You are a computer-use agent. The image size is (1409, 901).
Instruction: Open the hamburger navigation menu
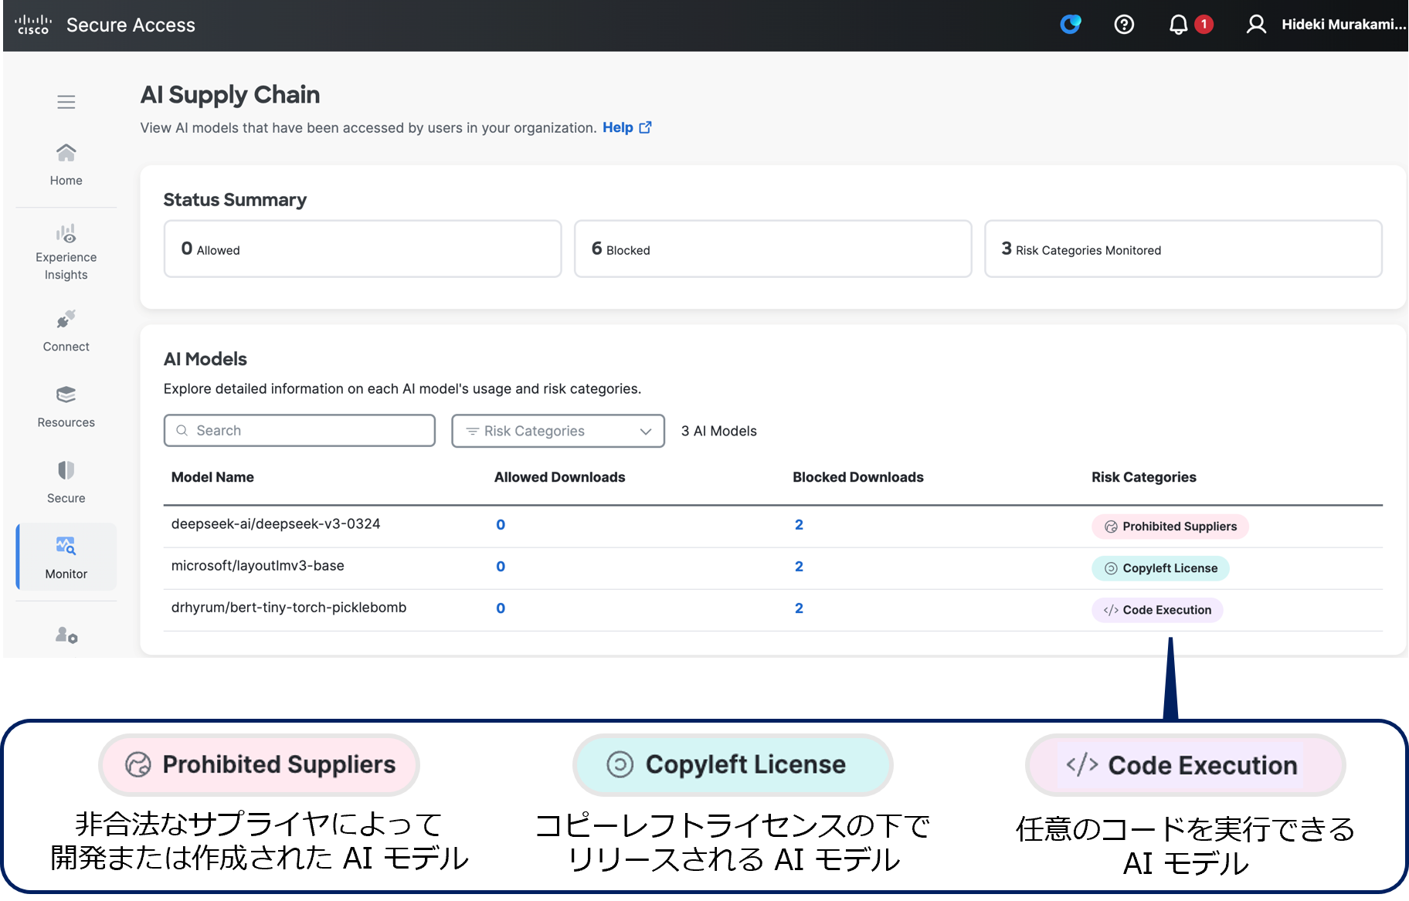[66, 102]
